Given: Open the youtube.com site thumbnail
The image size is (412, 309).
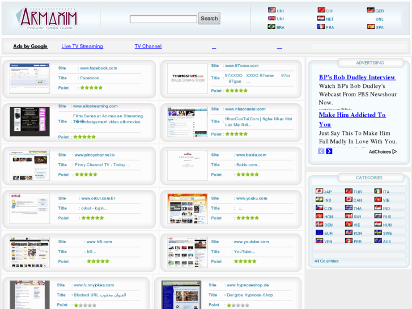Looking at the screenshot, I should 188,252.
